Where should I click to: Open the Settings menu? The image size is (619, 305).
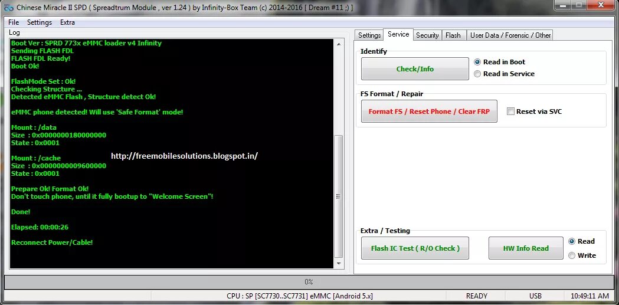(x=40, y=22)
